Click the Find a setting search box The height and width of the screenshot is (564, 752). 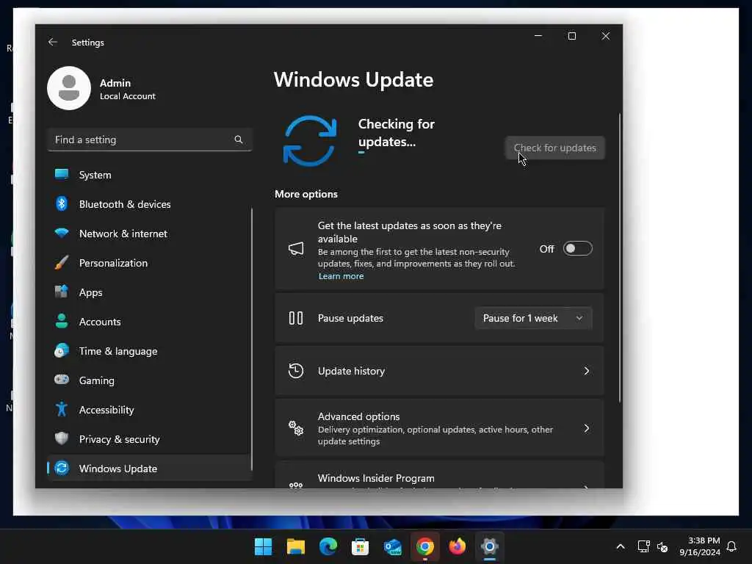[149, 140]
